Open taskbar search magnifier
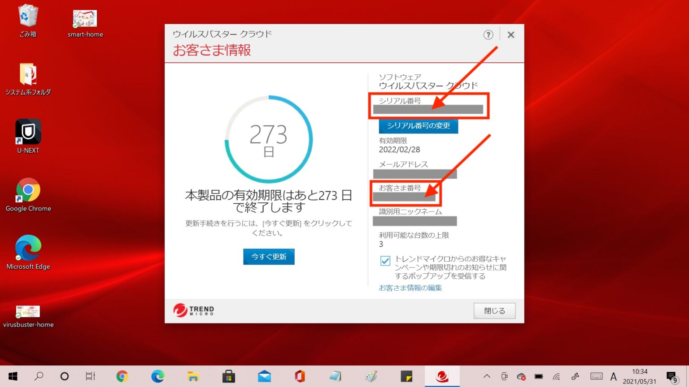 tap(39, 376)
